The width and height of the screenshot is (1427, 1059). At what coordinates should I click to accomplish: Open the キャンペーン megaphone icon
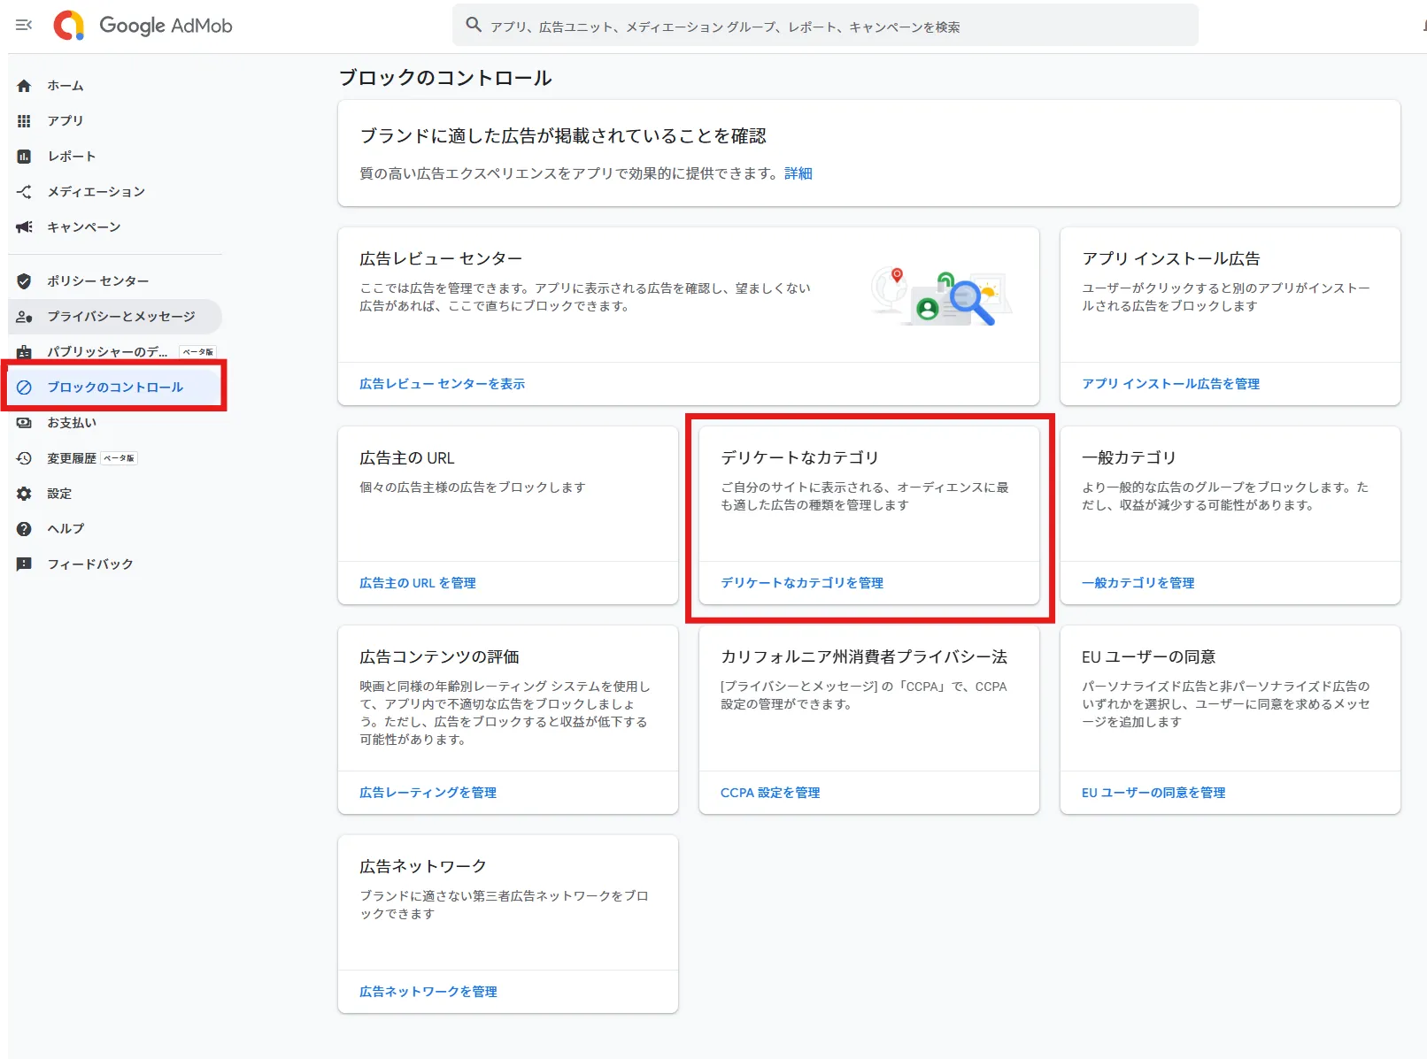[x=24, y=227]
